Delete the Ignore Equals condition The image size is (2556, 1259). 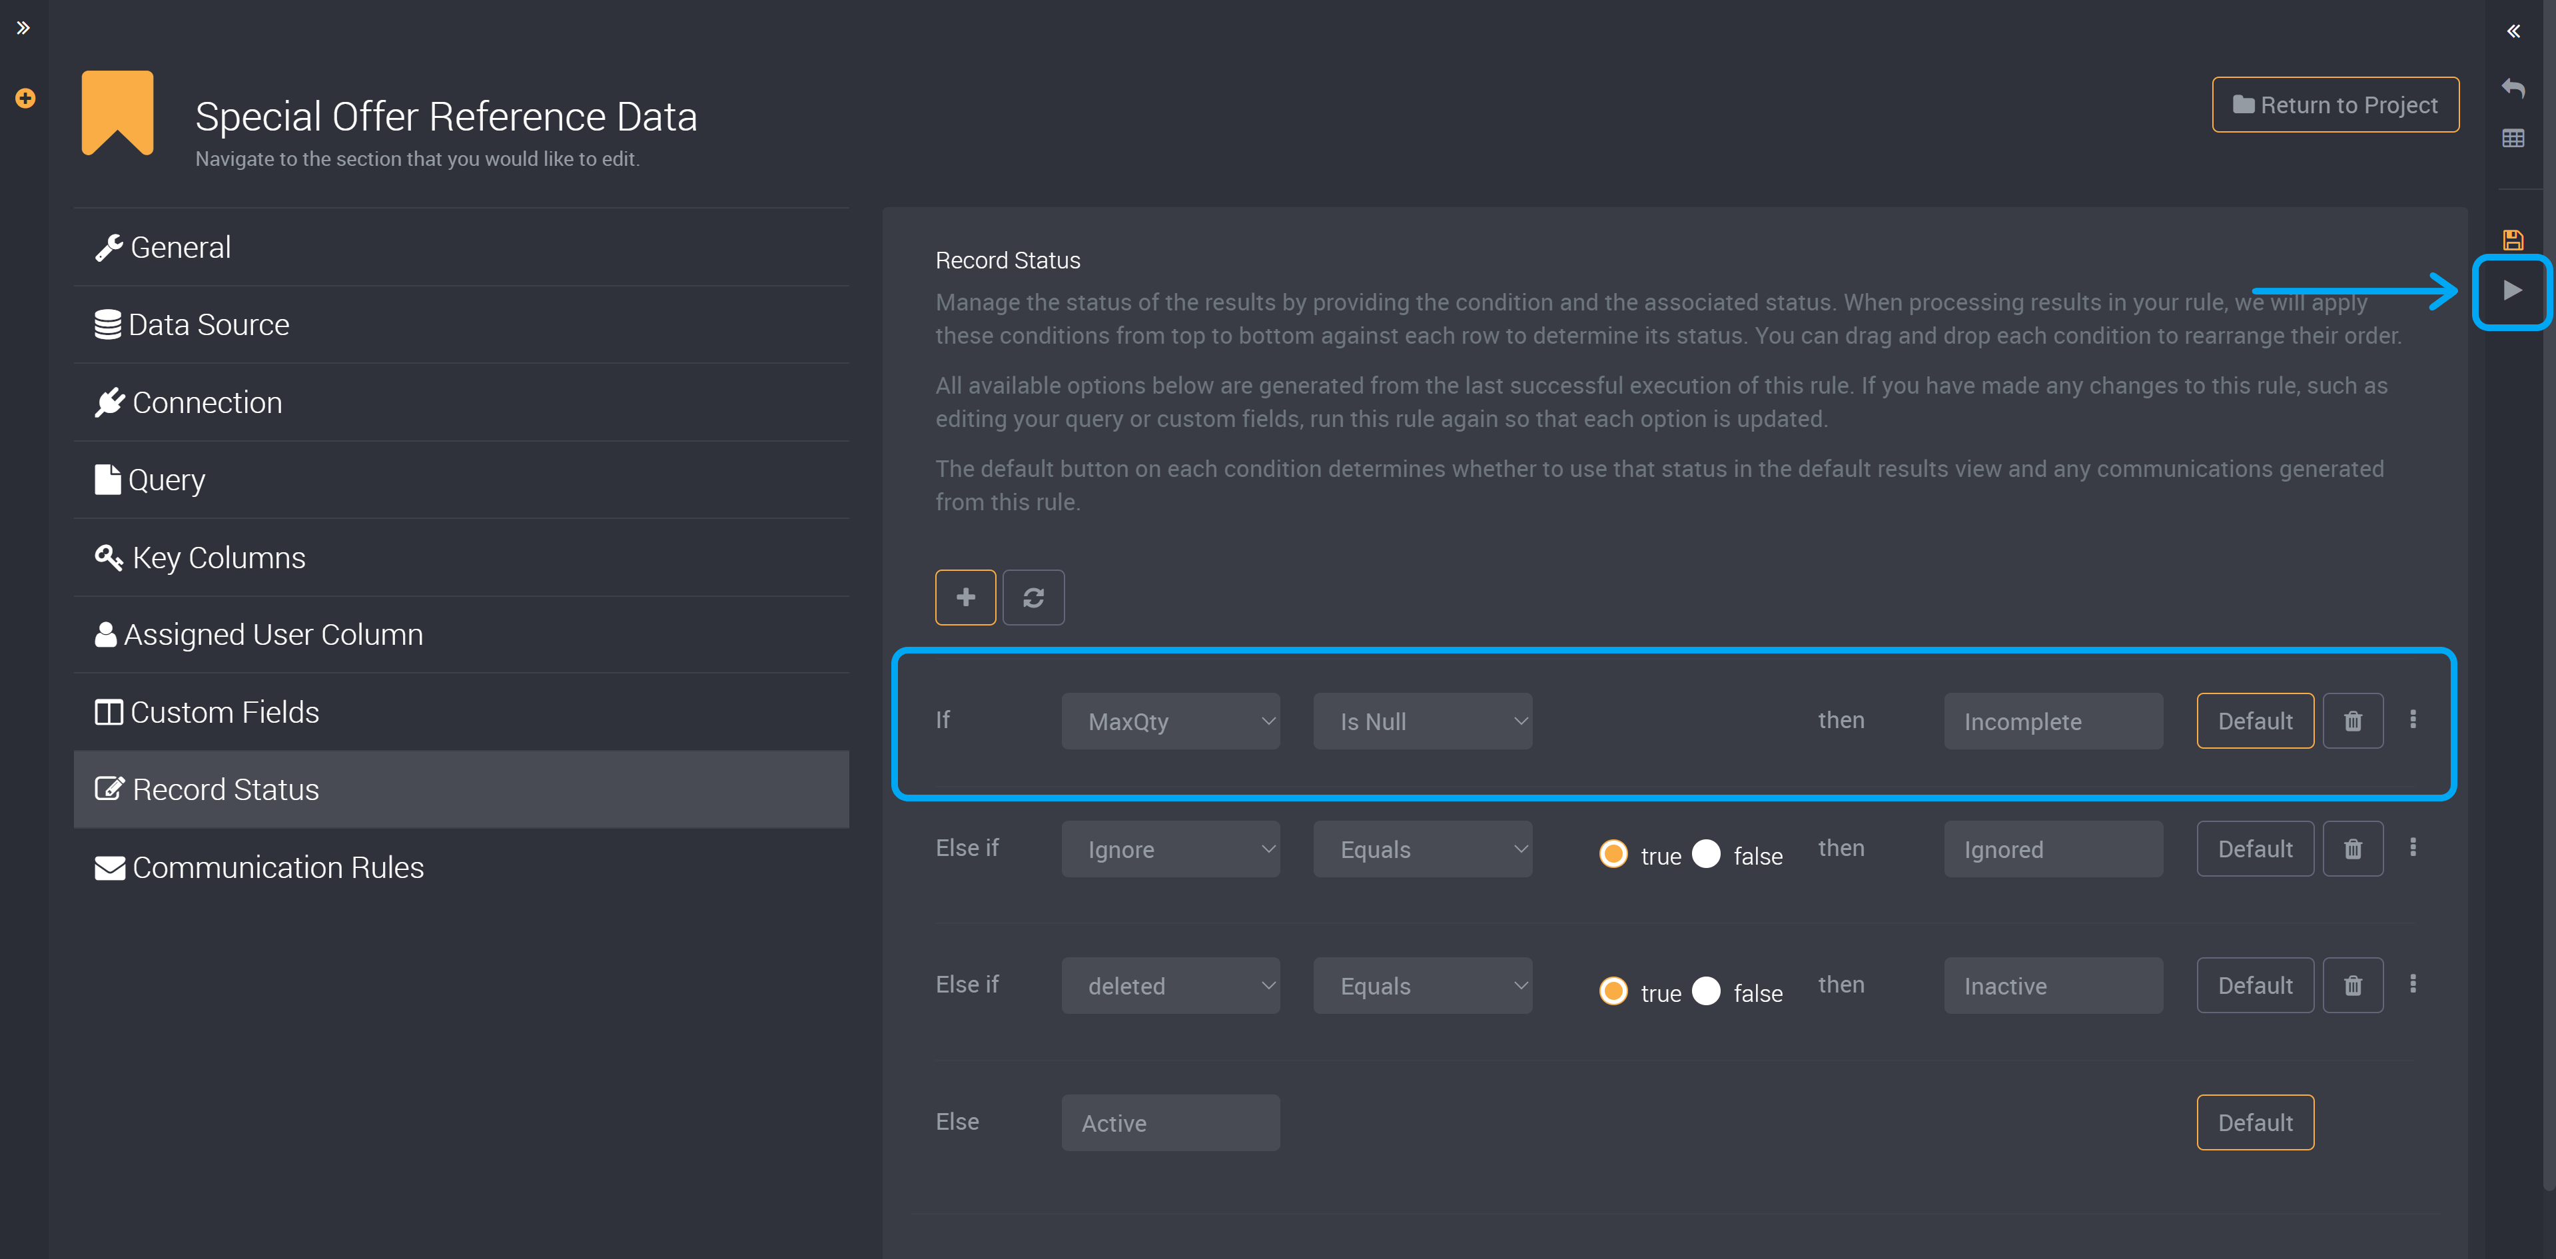(x=2353, y=848)
